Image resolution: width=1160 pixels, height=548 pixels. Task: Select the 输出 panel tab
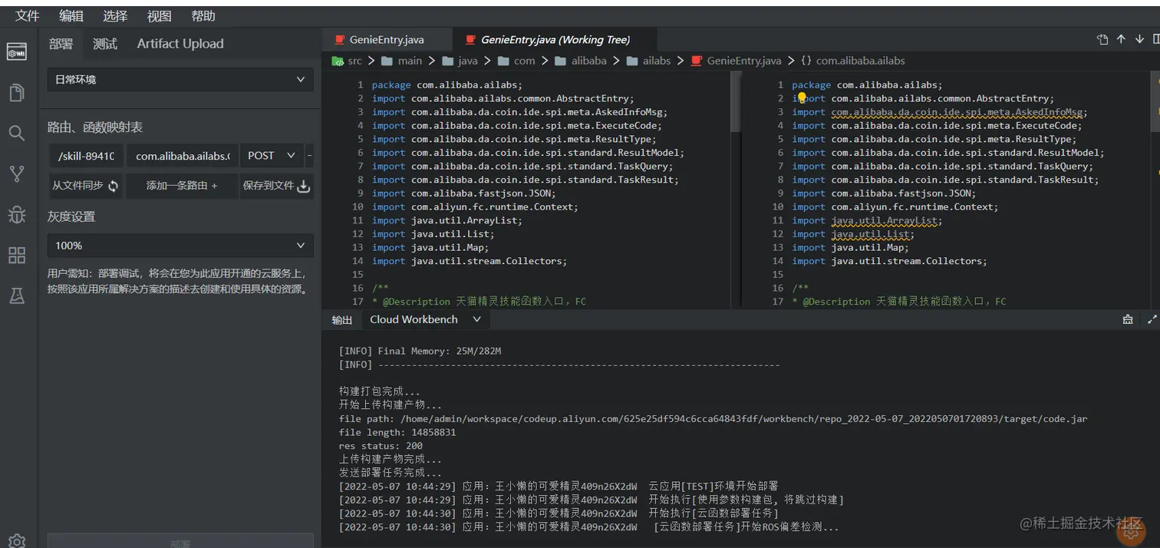click(342, 320)
